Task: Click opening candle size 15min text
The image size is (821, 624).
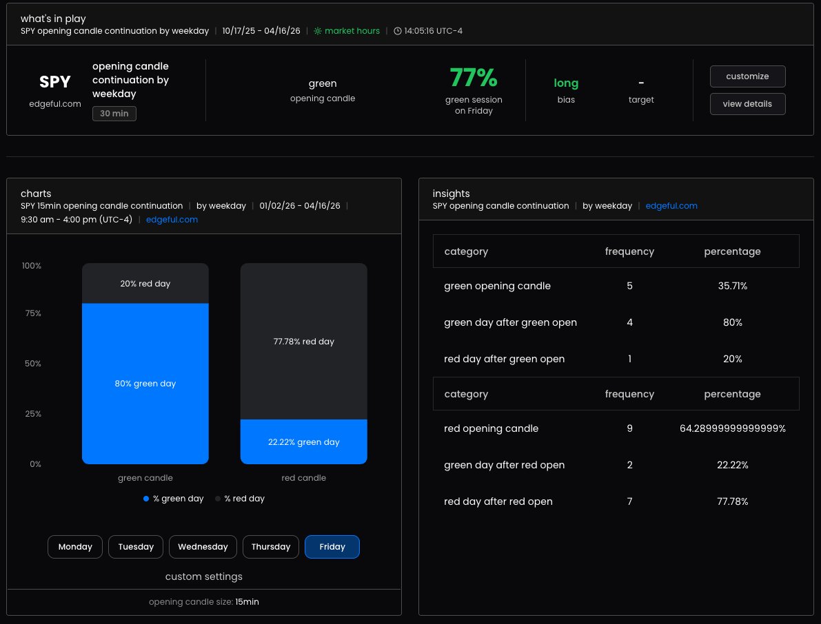Action: pos(203,602)
